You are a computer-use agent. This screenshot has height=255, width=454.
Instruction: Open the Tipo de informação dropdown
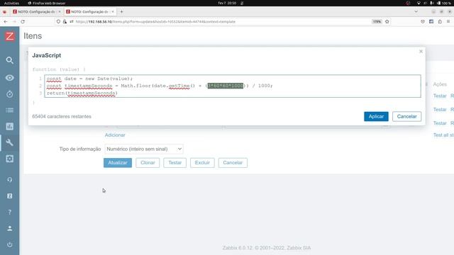tap(143, 149)
